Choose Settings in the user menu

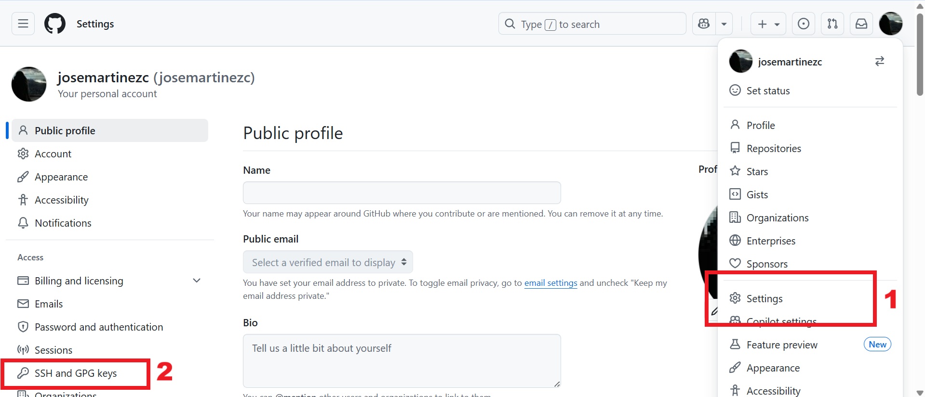click(x=764, y=299)
